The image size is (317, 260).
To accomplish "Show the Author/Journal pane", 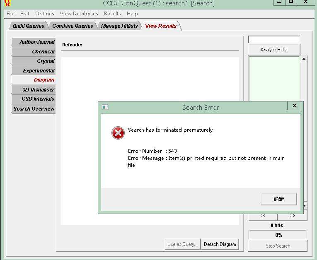I will tap(34, 42).
